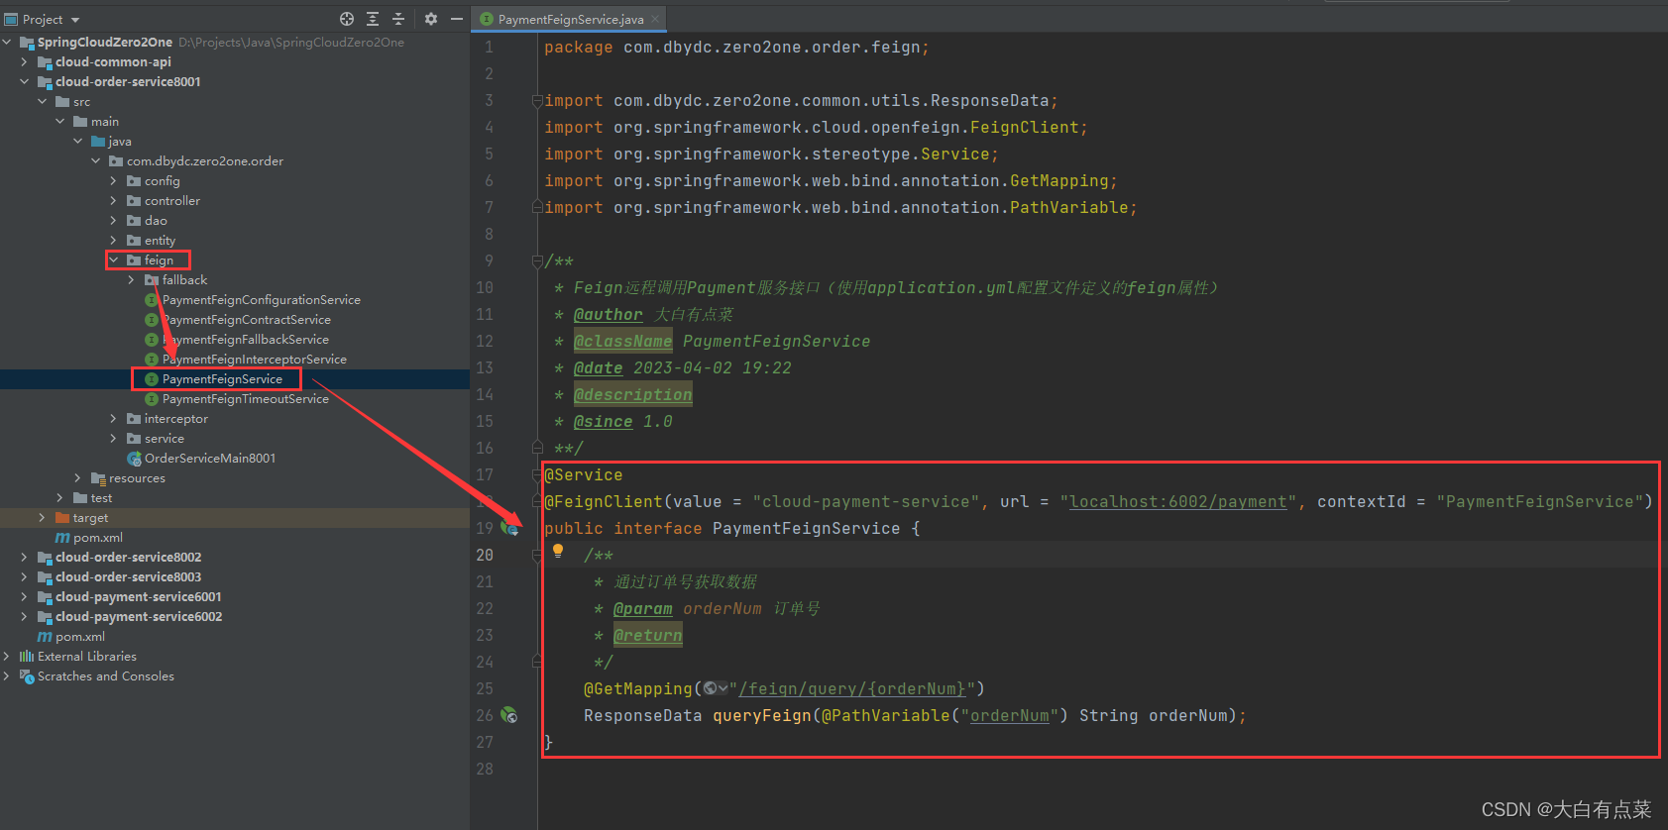The width and height of the screenshot is (1668, 830).
Task: Open the localhost:6002/payment URL link
Action: (1178, 502)
